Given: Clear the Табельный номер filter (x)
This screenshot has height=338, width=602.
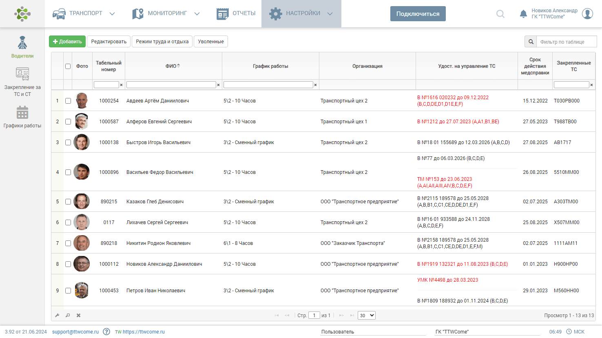Looking at the screenshot, I should pyautogui.click(x=121, y=85).
